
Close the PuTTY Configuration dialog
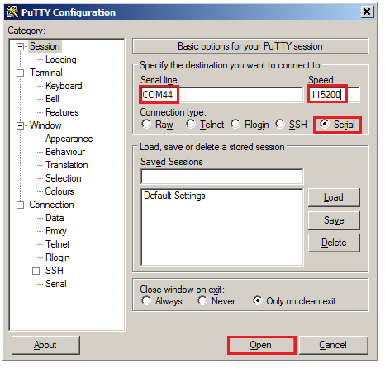[367, 12]
